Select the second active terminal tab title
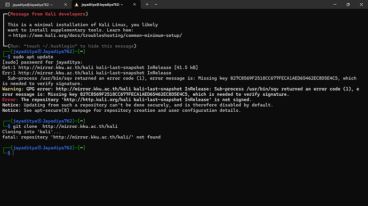368x206 pixels. pyautogui.click(x=102, y=5)
